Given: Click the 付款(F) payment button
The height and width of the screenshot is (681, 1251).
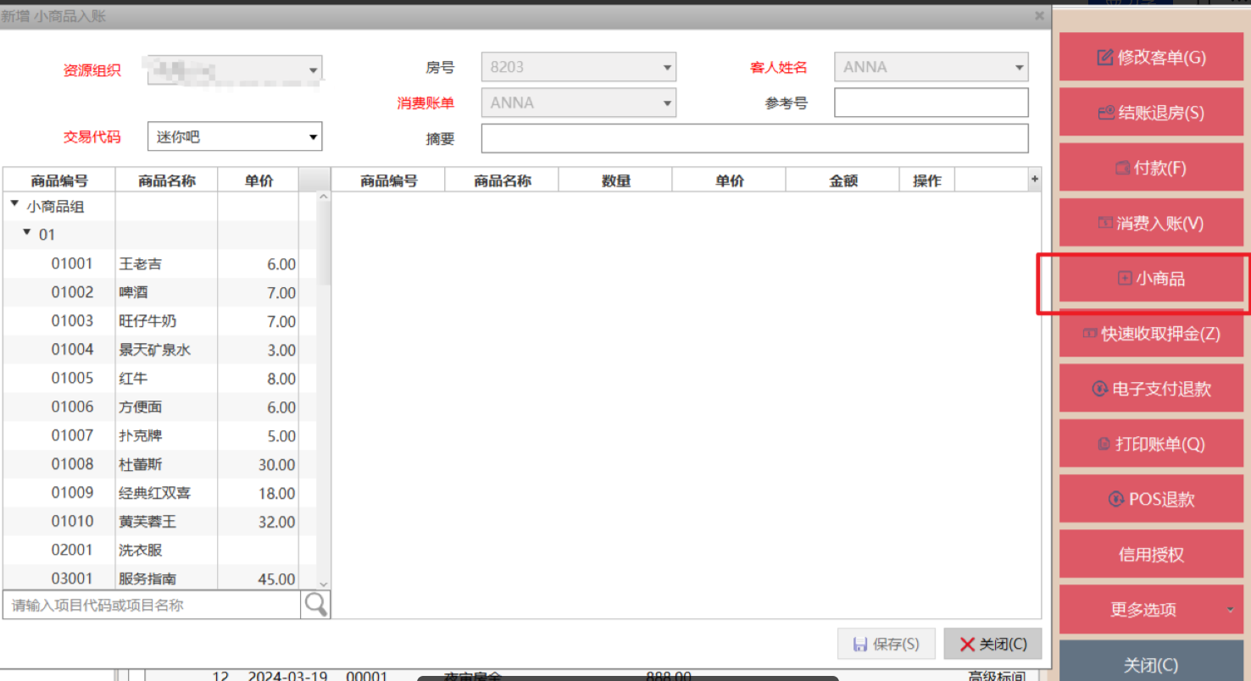Looking at the screenshot, I should (1151, 169).
